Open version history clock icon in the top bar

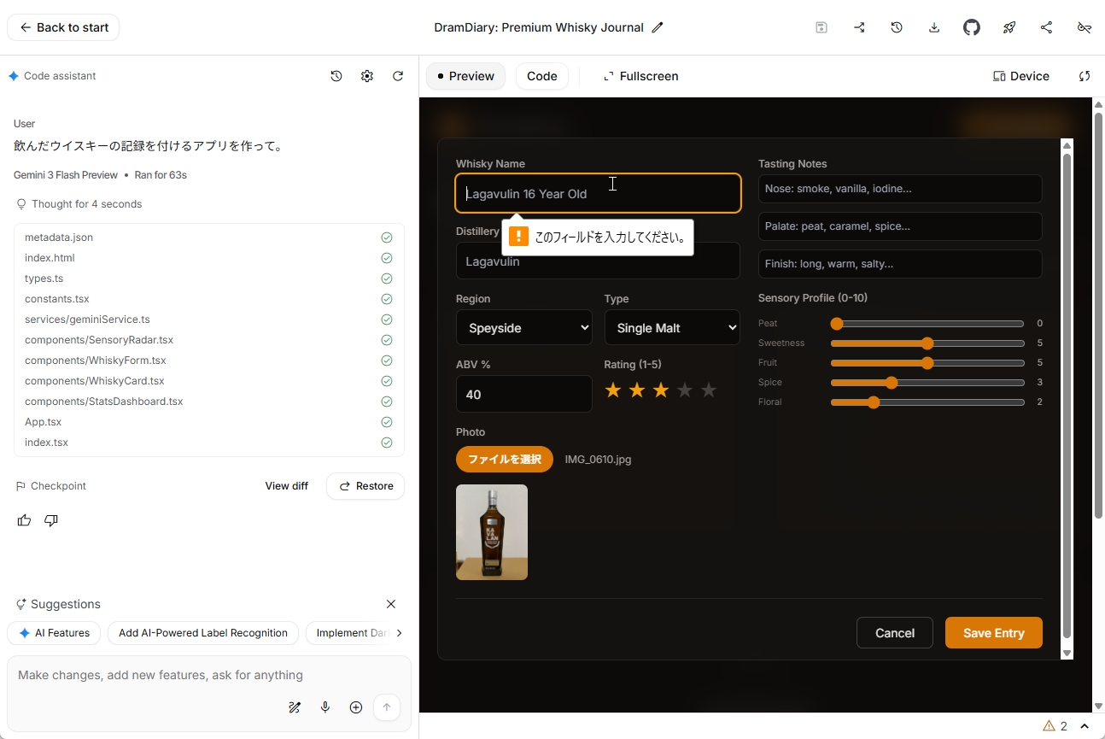tap(897, 27)
